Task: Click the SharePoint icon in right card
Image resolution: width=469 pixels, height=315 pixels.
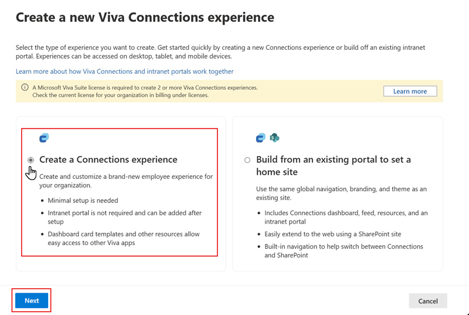Action: [x=274, y=138]
